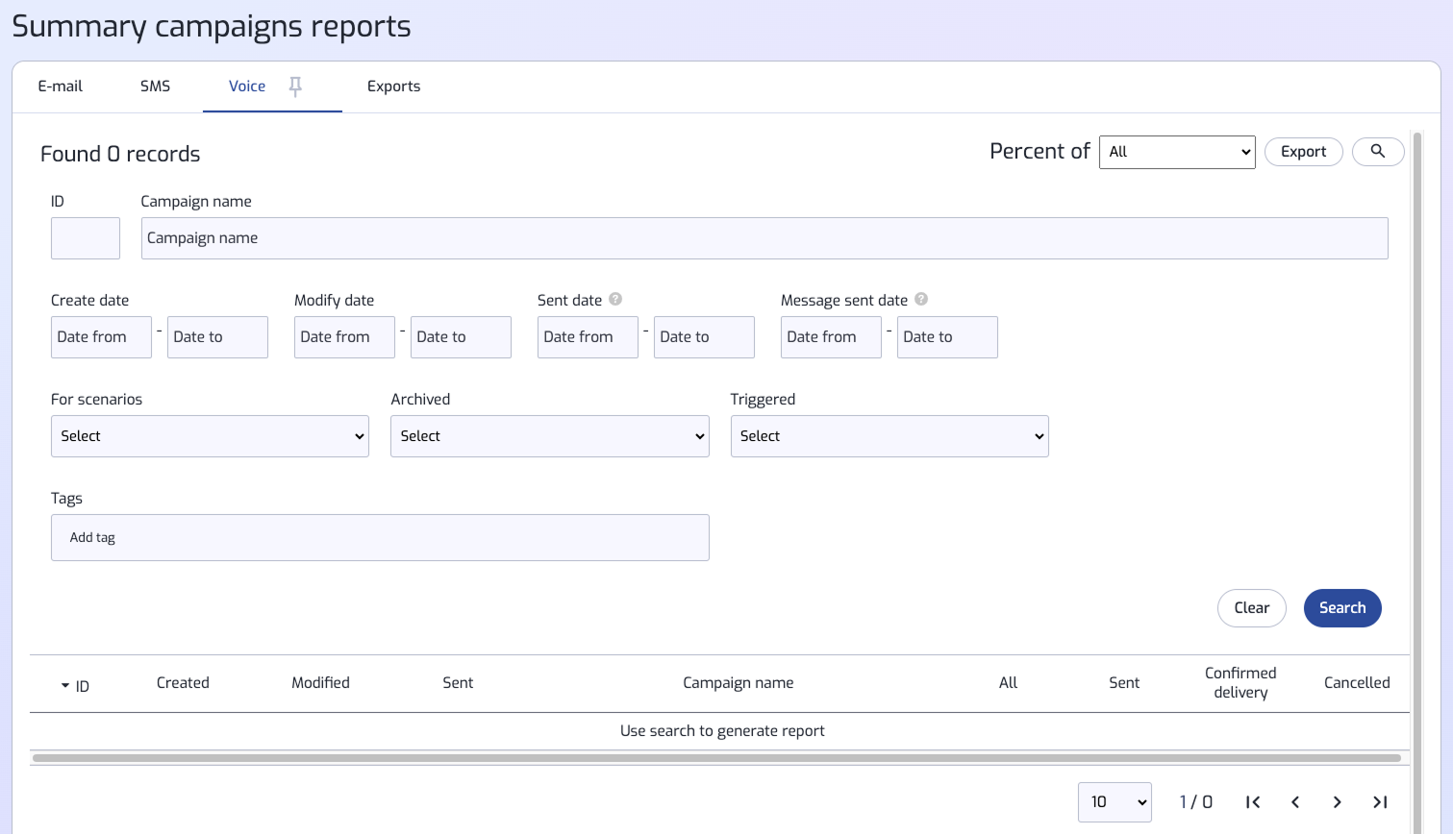Open the Percent of dropdown
This screenshot has height=834, width=1453.
coord(1177,152)
